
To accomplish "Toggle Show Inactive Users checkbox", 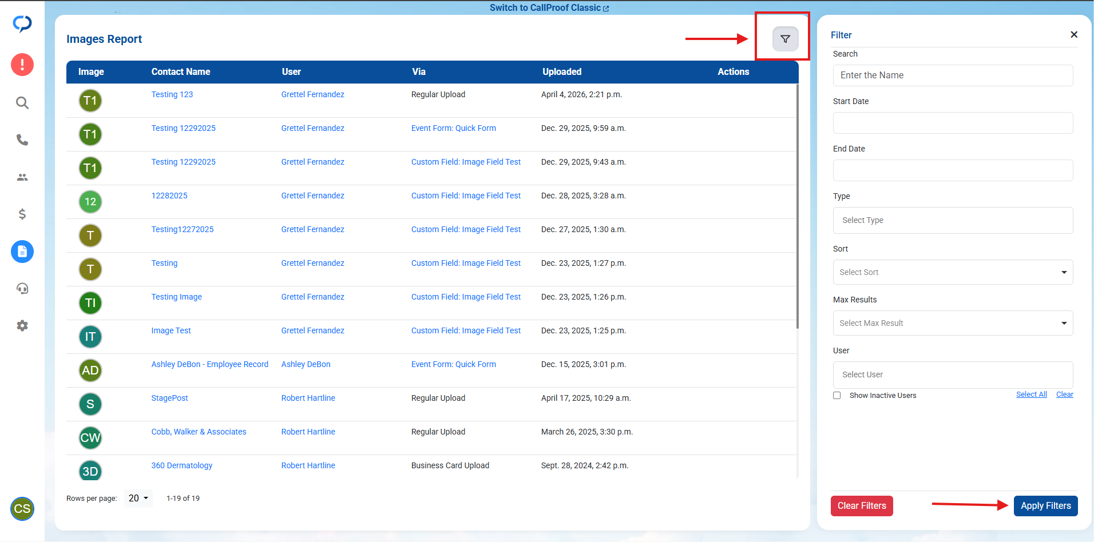I will tap(837, 395).
